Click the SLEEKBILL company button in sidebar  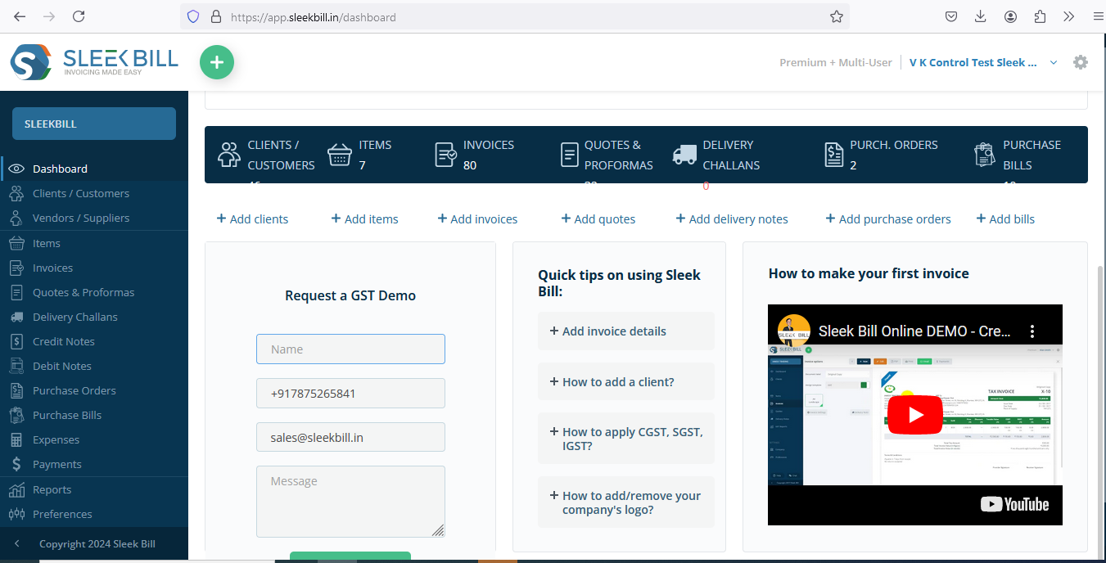tap(94, 124)
